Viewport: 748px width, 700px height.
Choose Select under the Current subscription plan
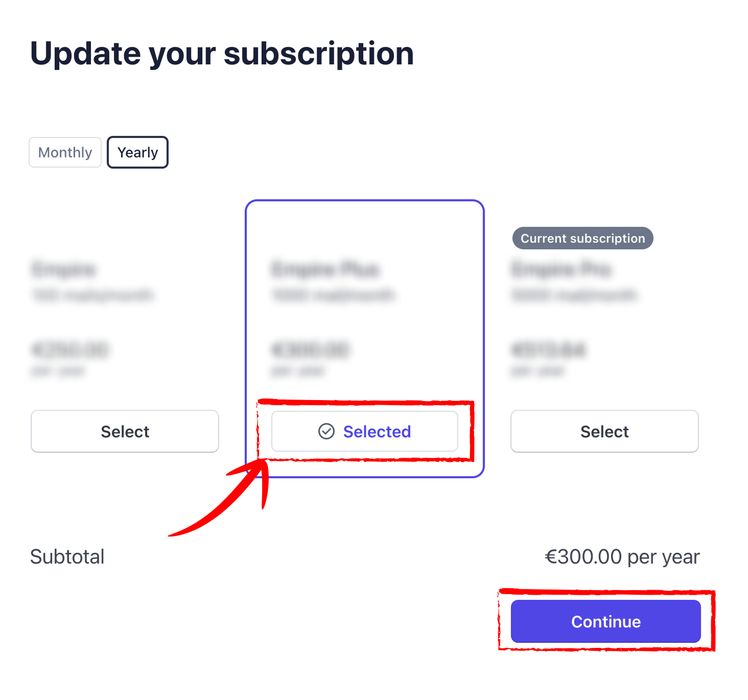pos(604,431)
